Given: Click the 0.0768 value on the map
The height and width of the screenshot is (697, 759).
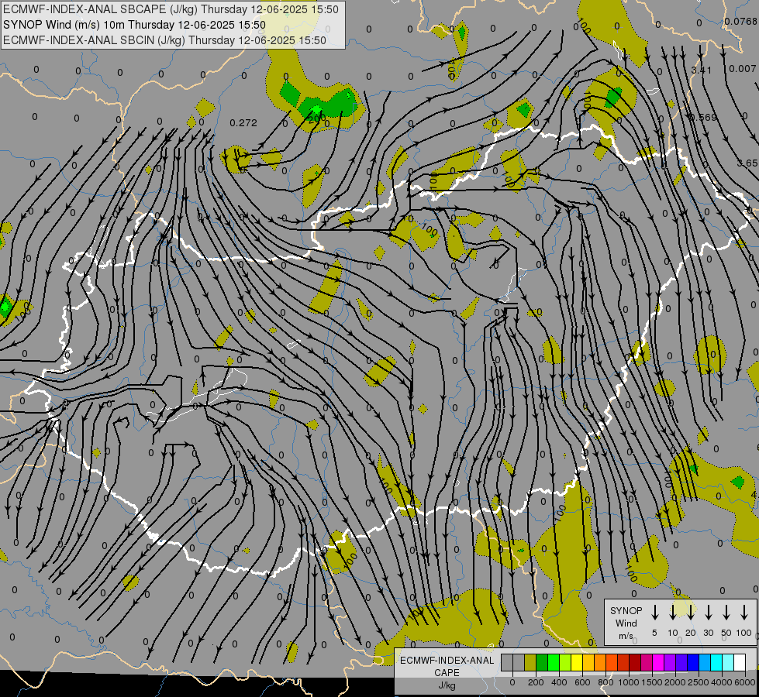Looking at the screenshot, I should click(x=740, y=21).
